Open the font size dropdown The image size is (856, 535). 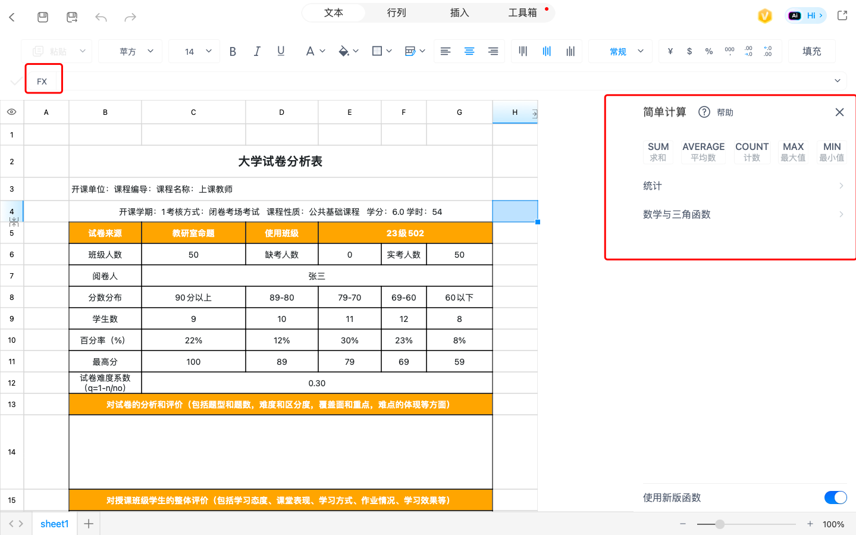click(x=195, y=52)
